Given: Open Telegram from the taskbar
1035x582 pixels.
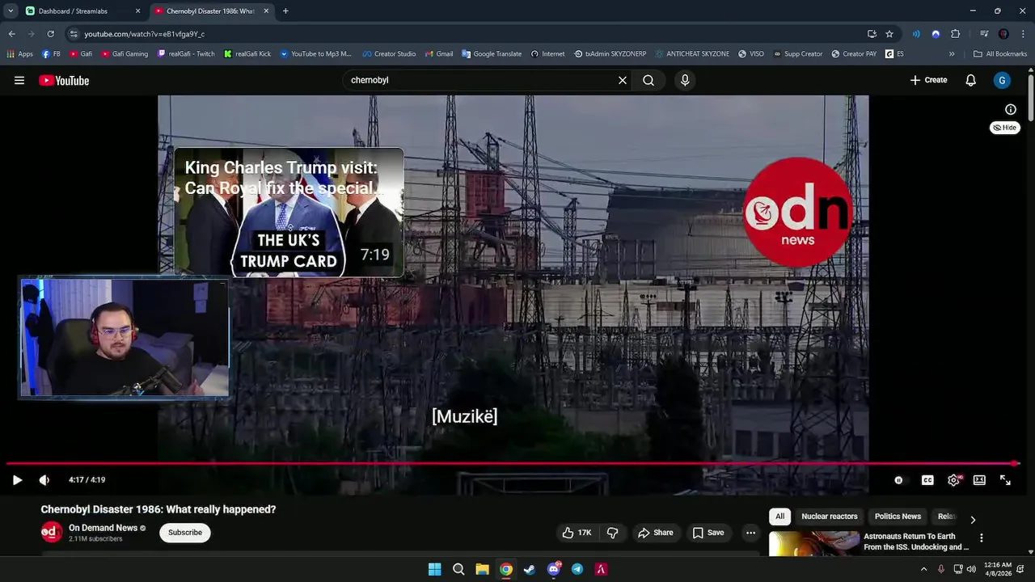Looking at the screenshot, I should pyautogui.click(x=577, y=569).
